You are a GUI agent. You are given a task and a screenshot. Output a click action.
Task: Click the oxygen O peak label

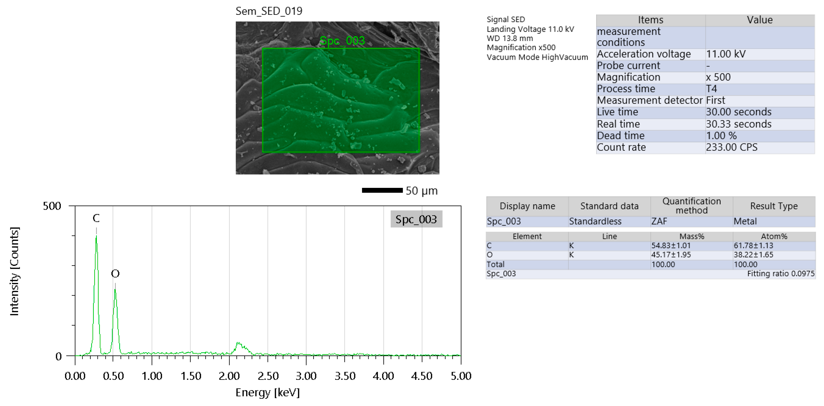(115, 274)
